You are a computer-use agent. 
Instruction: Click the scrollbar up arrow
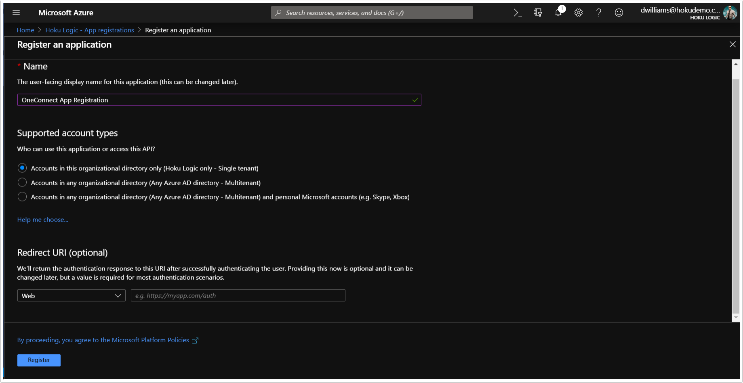point(736,64)
